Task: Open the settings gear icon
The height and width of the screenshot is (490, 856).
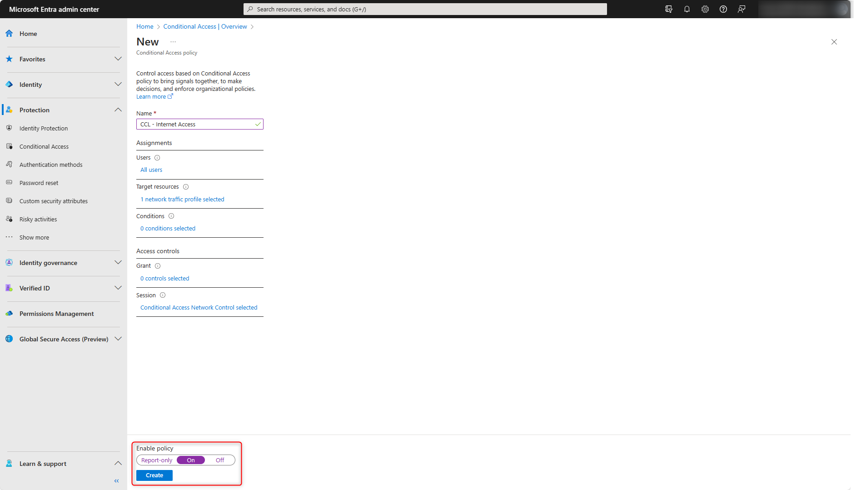Action: tap(705, 9)
